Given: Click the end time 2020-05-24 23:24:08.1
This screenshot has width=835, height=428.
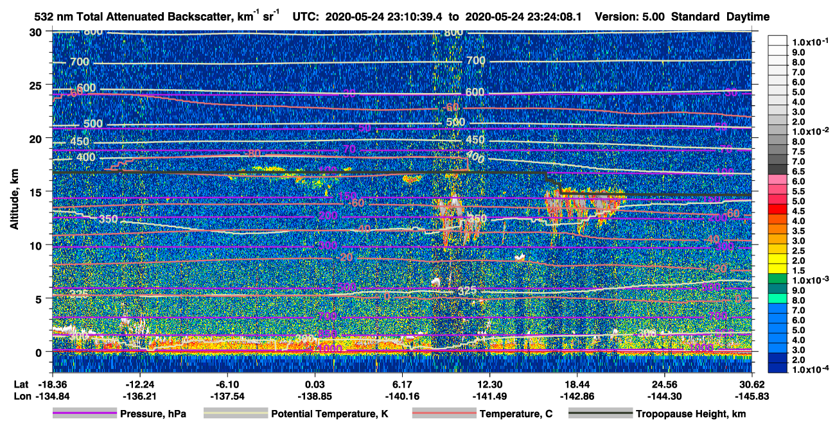Looking at the screenshot, I should pyautogui.click(x=523, y=17).
